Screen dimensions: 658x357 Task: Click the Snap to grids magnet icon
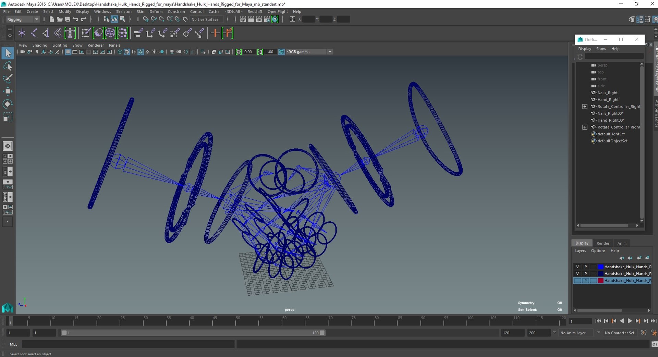click(146, 19)
